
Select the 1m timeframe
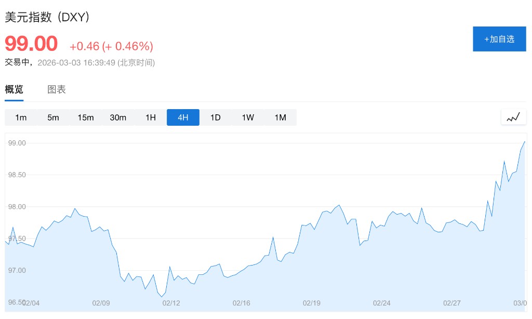pyautogui.click(x=21, y=117)
